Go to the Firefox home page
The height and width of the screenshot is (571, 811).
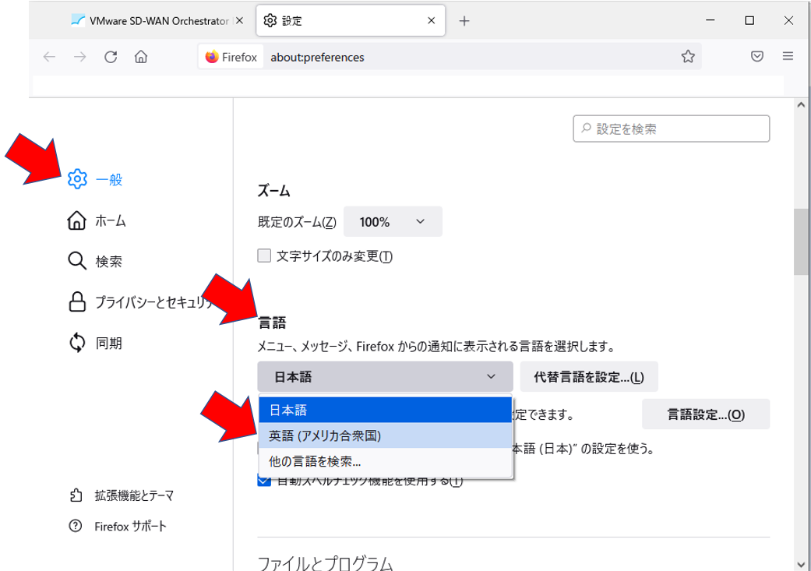pos(141,57)
